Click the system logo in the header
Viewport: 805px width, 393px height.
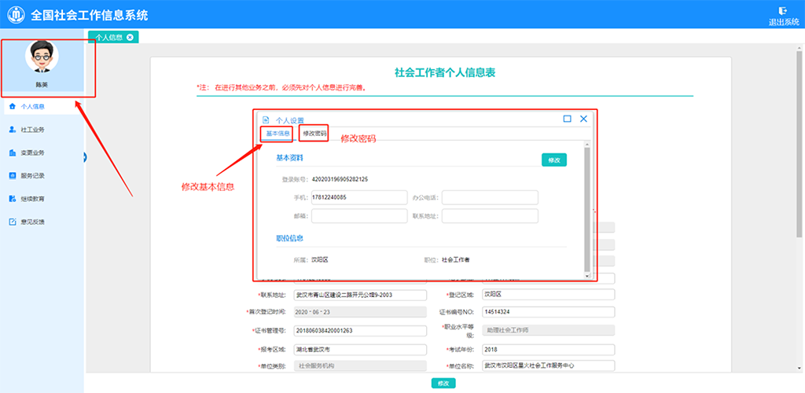tap(16, 14)
